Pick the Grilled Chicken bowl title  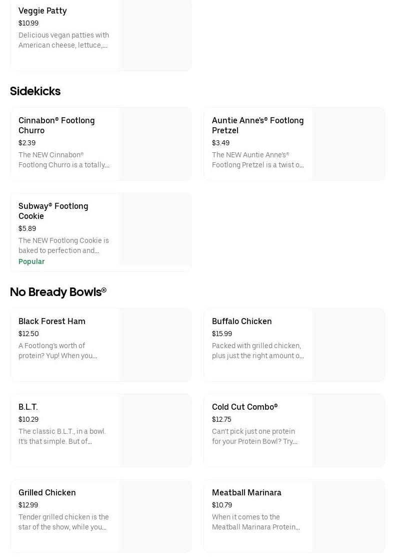tap(47, 492)
